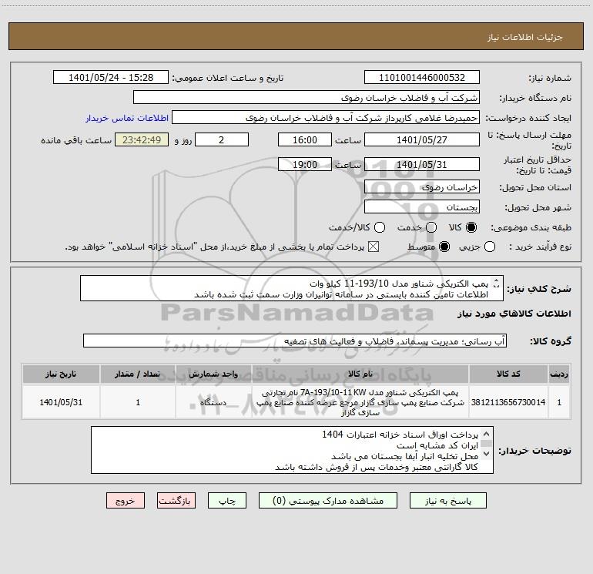Click the 'ردیف' column header

[x=559, y=374]
